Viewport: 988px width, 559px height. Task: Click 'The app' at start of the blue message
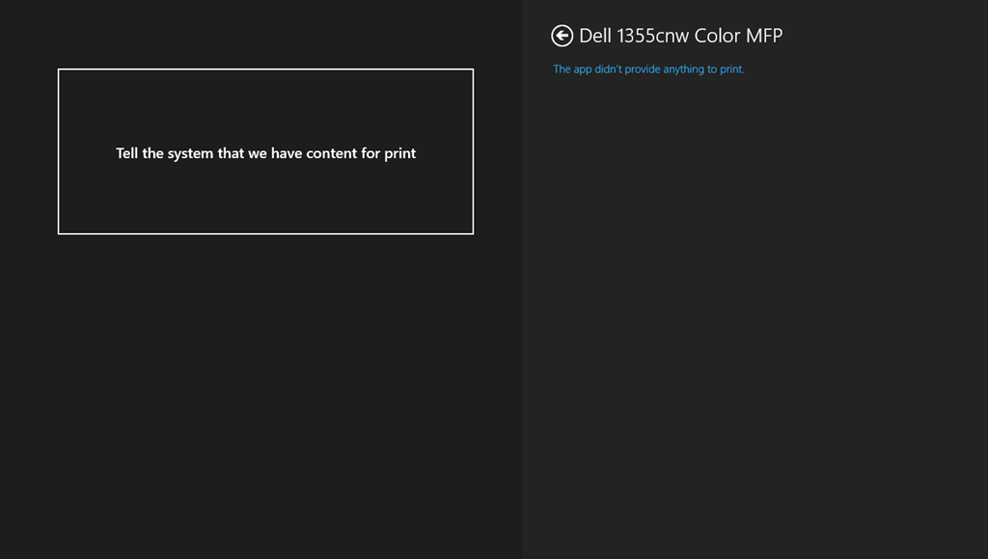[x=572, y=69]
